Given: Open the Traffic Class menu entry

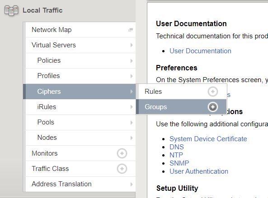Looking at the screenshot, I should [x=80, y=169].
